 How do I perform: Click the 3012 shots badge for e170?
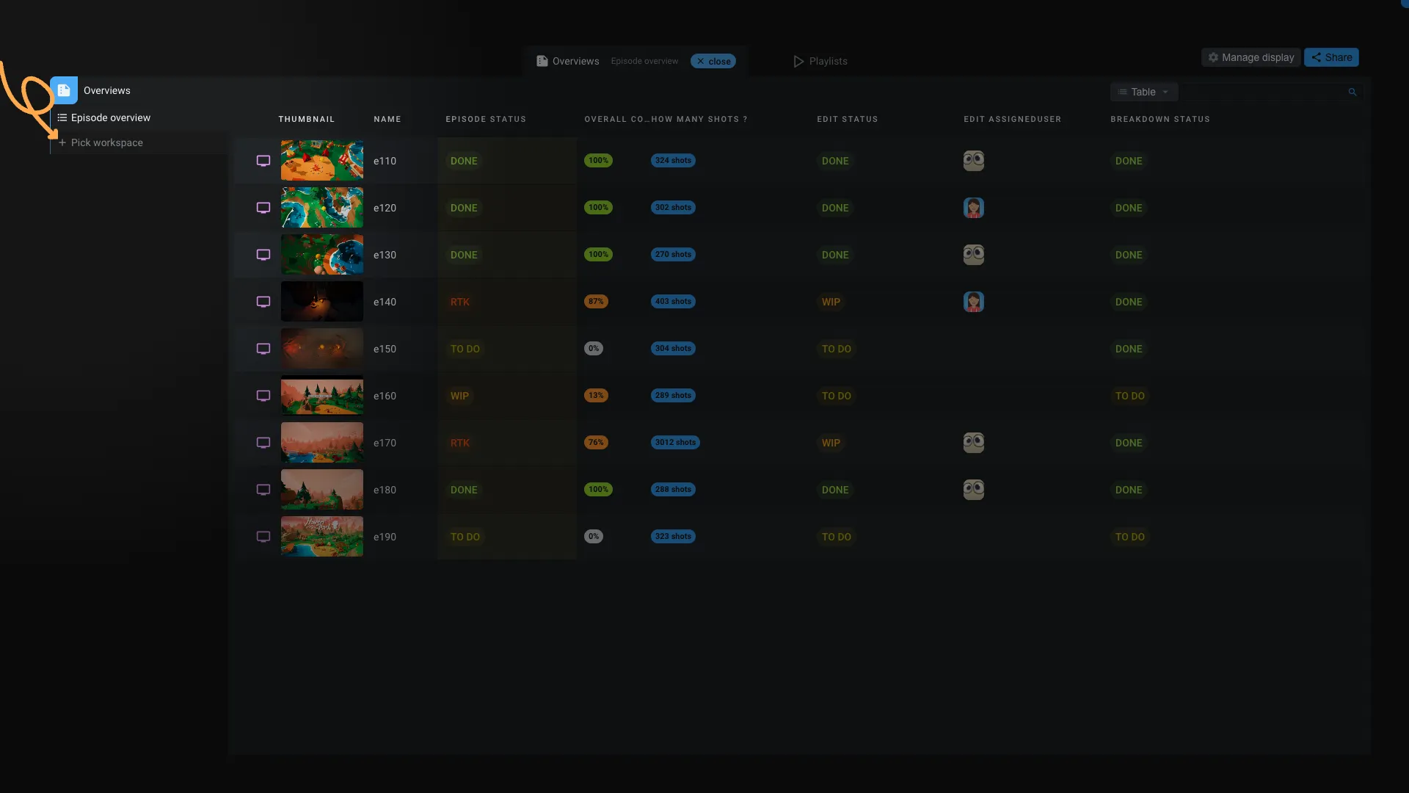point(675,443)
